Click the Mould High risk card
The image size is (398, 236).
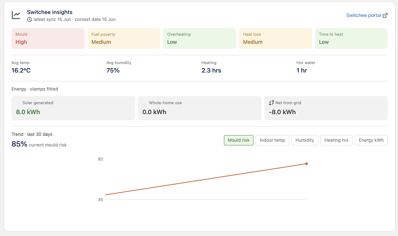48,39
